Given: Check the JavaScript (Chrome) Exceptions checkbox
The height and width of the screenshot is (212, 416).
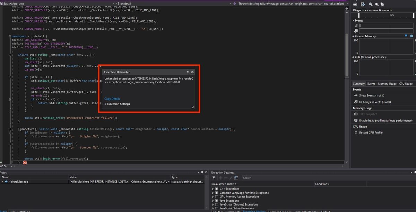Looking at the screenshot, I should (216, 204).
